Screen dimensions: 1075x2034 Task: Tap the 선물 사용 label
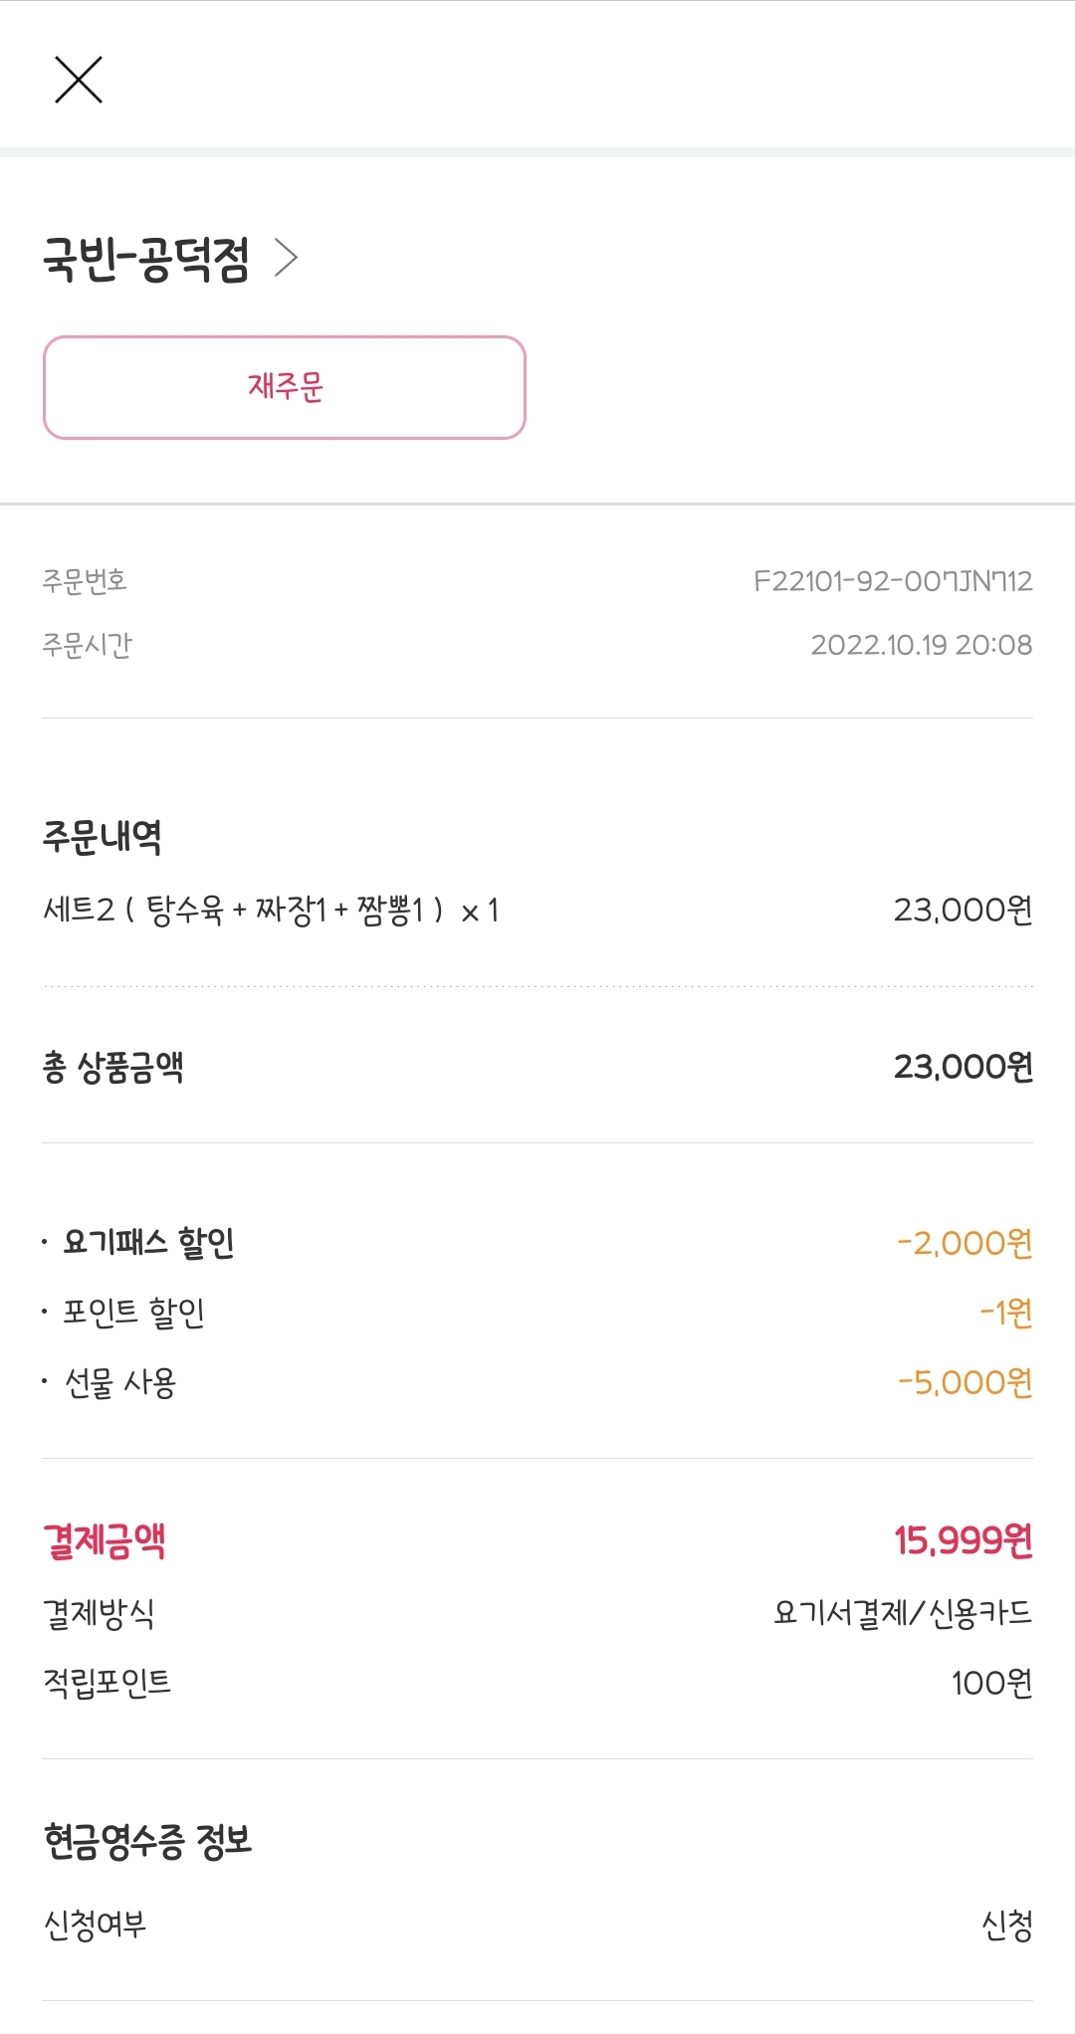119,1382
